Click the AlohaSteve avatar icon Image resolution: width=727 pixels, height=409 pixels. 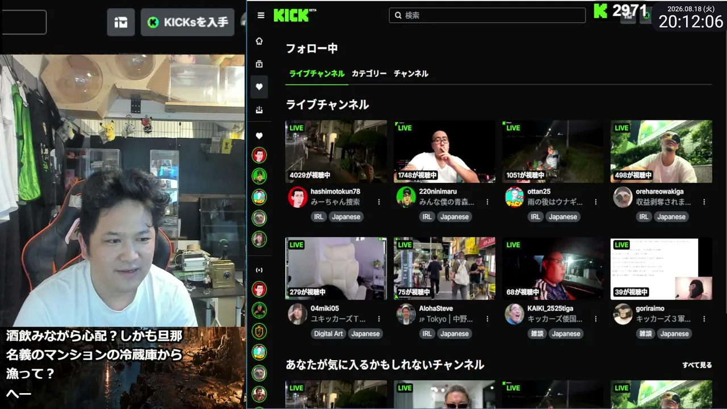coord(406,314)
